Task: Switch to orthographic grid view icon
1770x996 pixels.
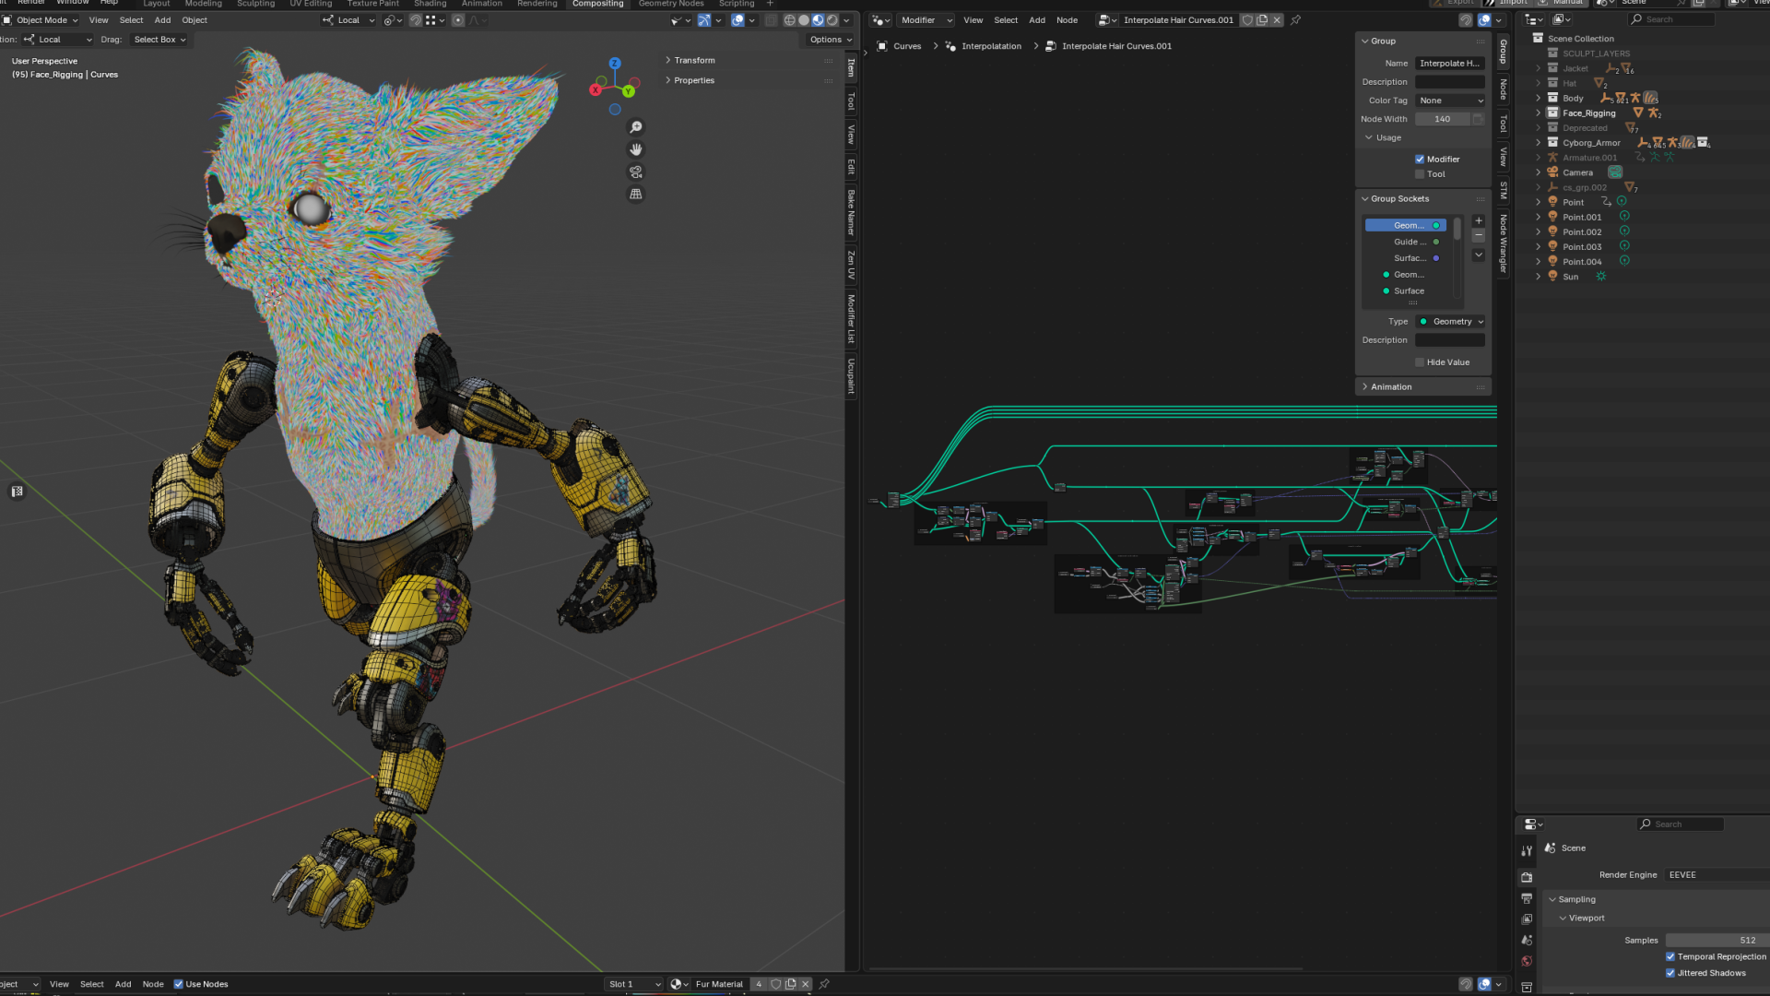Action: (x=635, y=194)
